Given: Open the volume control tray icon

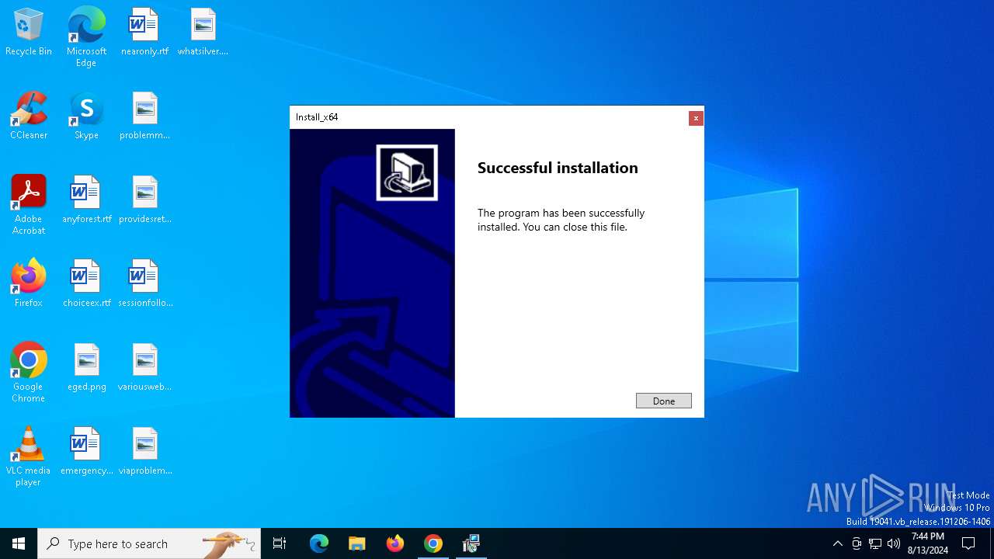Looking at the screenshot, I should tap(894, 543).
